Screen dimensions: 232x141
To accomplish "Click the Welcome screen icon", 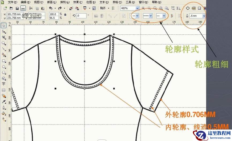I will click(x=94, y=8).
